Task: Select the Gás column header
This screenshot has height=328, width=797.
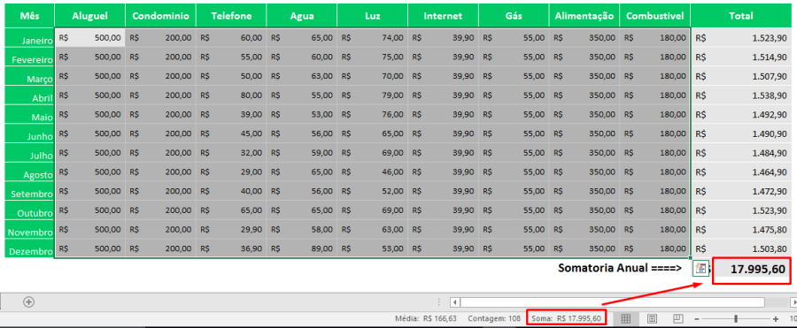Action: (x=514, y=16)
